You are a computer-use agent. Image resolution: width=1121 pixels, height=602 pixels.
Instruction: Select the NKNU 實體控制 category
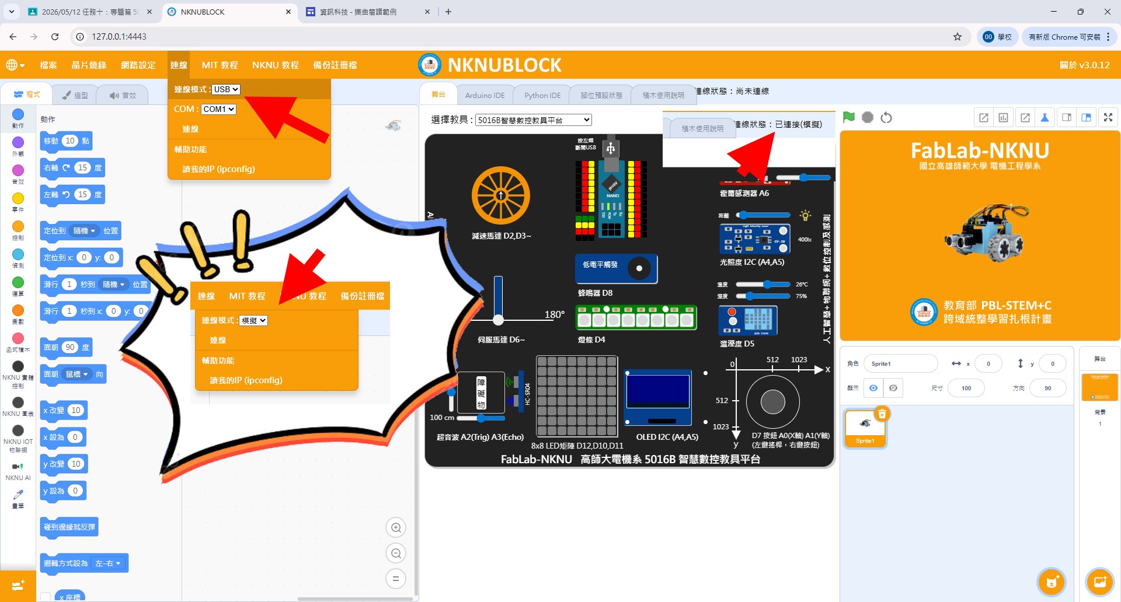pyautogui.click(x=18, y=374)
